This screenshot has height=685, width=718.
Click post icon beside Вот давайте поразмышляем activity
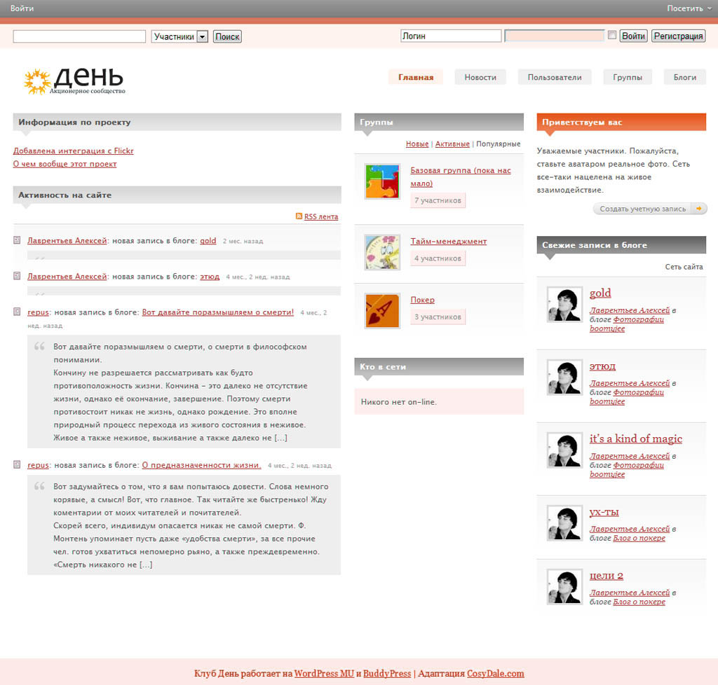click(17, 312)
